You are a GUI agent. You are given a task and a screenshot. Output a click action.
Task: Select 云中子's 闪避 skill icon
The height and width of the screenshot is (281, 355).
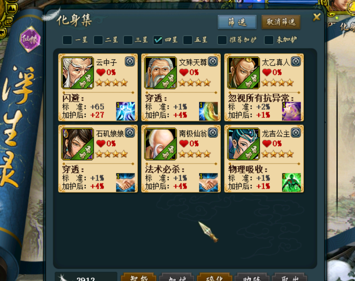point(125,111)
